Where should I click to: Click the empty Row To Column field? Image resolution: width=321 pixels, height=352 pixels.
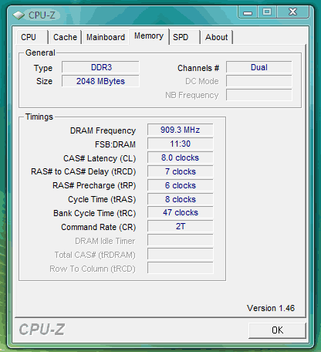point(181,268)
